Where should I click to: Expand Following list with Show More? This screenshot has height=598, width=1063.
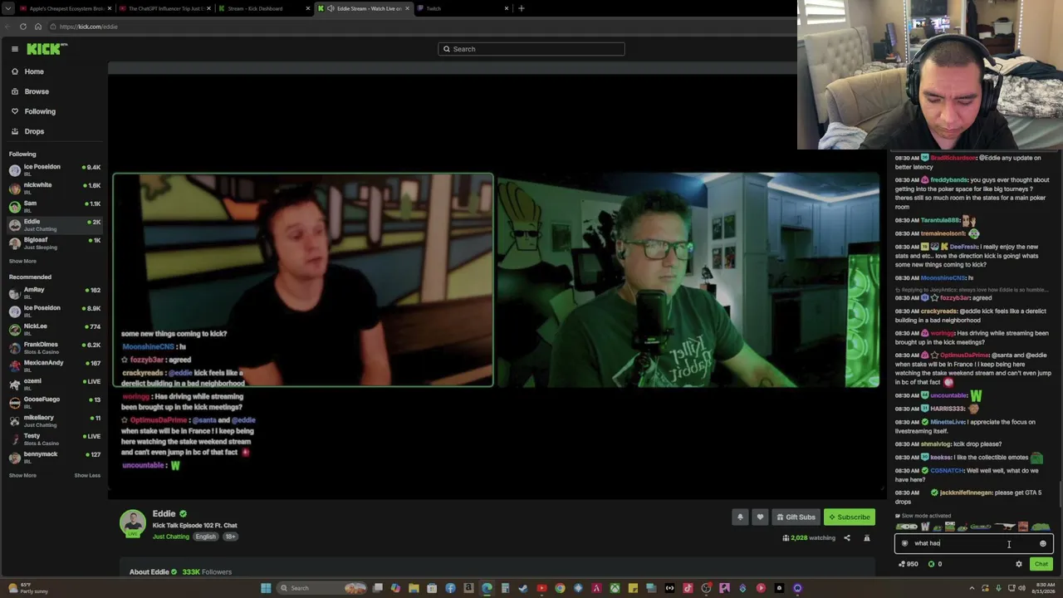[22, 261]
